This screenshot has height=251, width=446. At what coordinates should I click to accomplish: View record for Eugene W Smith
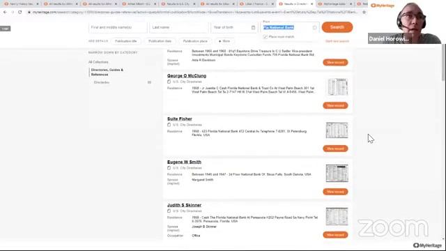point(335,192)
